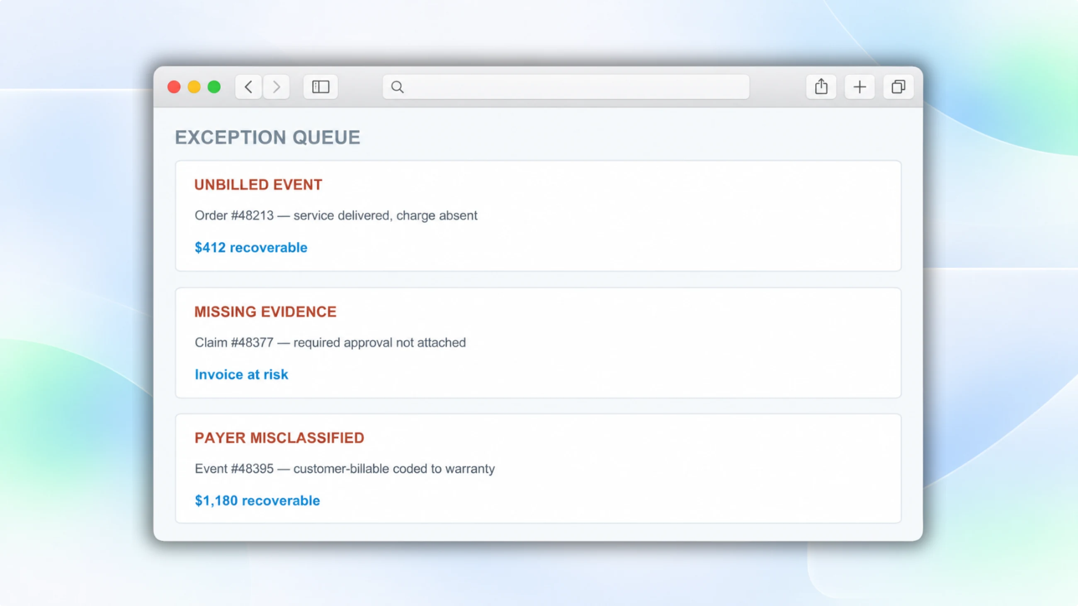Open the $412 recoverable link
The width and height of the screenshot is (1078, 606).
(251, 248)
